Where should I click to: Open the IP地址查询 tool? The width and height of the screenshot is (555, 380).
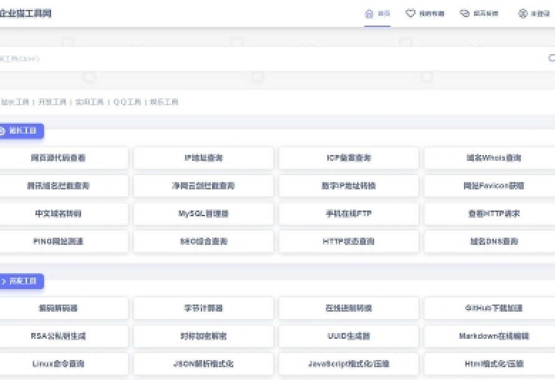(203, 158)
